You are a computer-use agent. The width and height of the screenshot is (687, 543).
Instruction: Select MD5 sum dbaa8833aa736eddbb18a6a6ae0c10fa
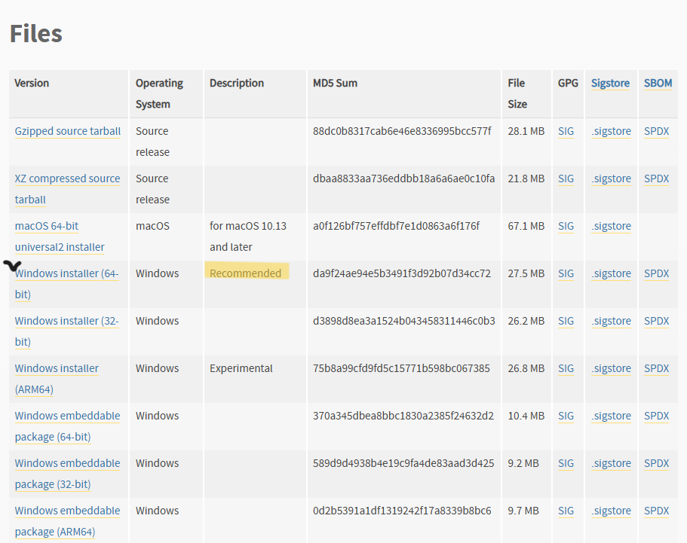coord(403,178)
